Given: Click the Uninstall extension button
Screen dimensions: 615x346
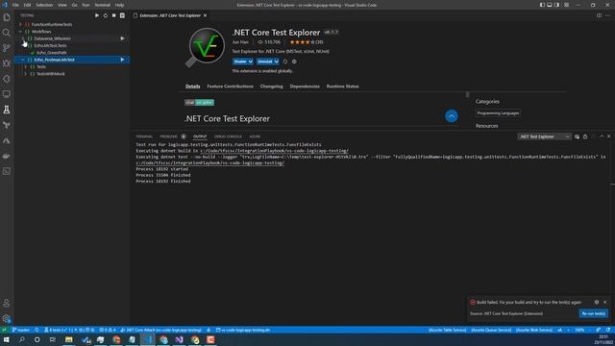Looking at the screenshot, I should pyautogui.click(x=265, y=62).
